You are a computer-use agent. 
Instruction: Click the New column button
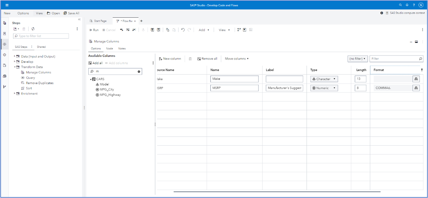pos(171,59)
